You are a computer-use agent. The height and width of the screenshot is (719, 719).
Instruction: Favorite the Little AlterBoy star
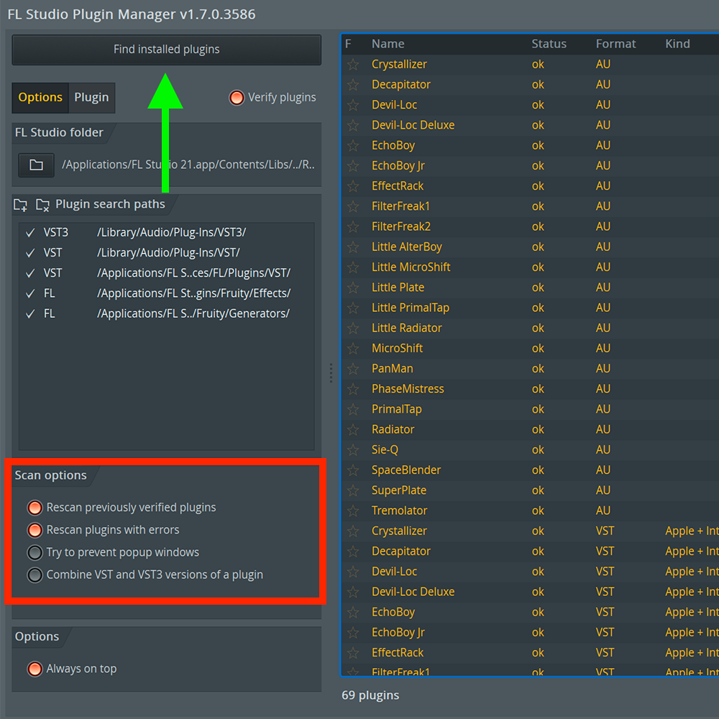[353, 247]
